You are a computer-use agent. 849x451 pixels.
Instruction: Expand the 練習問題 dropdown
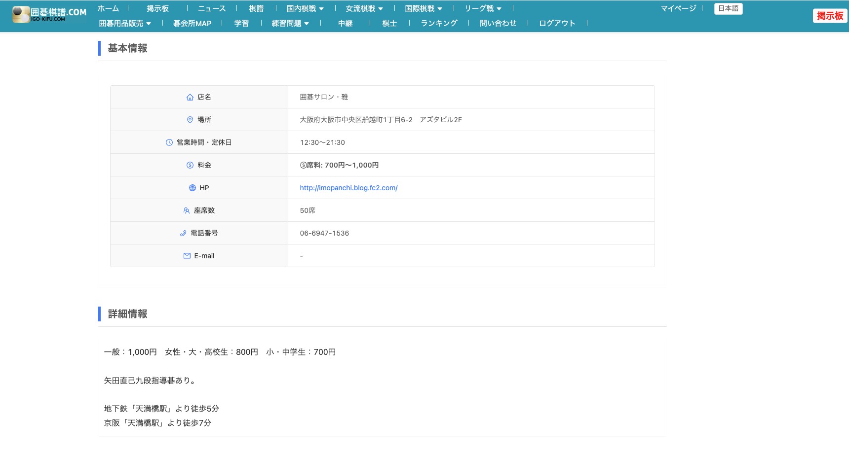(x=289, y=23)
